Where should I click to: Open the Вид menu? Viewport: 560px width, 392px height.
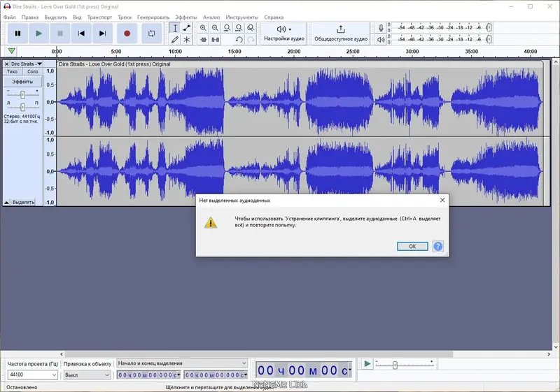[x=77, y=17]
